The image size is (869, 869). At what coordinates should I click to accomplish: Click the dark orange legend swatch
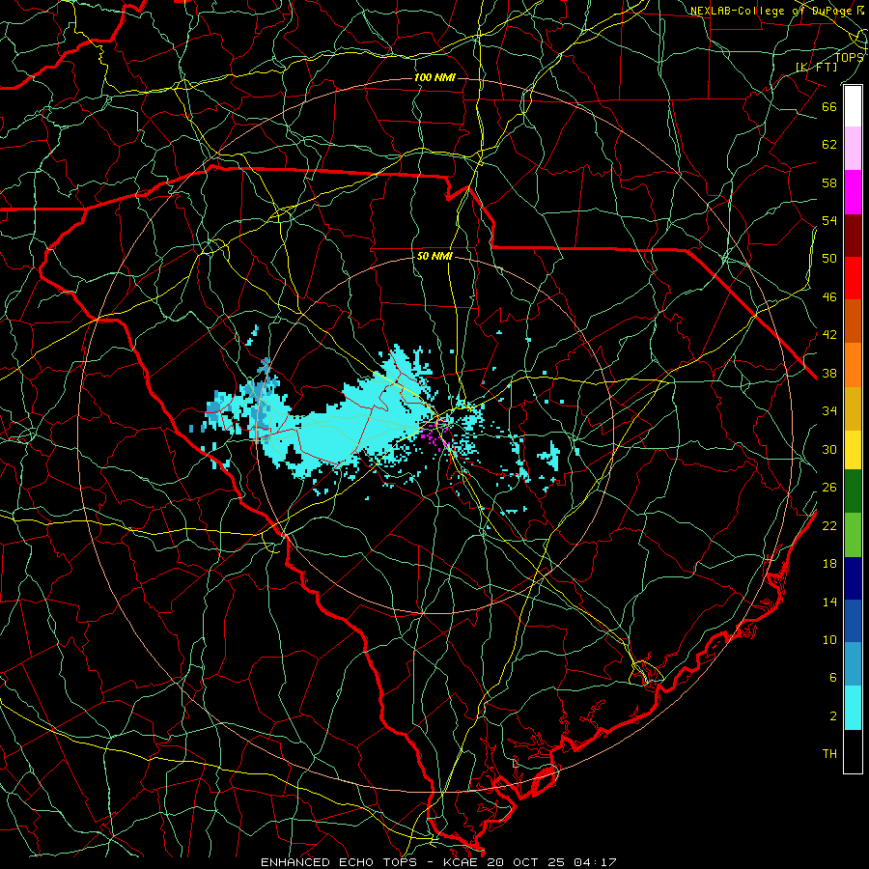click(x=853, y=321)
